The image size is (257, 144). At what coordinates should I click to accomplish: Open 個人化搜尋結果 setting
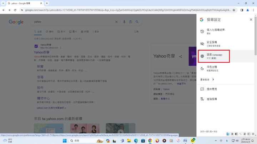pyautogui.click(x=225, y=31)
